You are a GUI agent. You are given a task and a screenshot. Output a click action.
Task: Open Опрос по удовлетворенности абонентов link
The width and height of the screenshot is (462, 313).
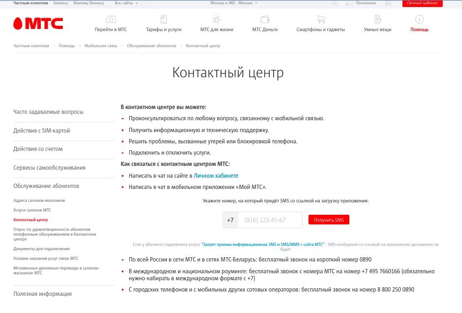[55, 234]
